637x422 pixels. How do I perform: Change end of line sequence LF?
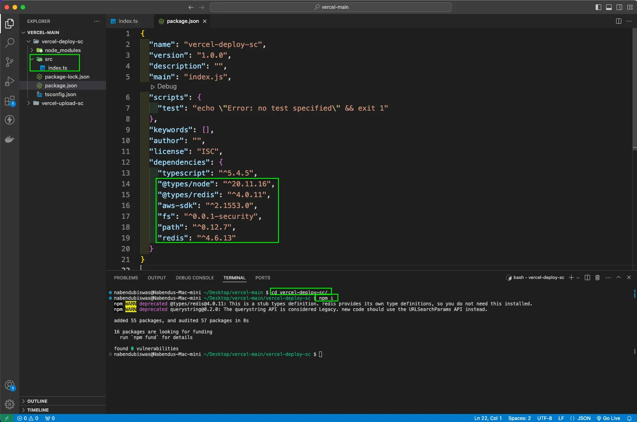click(x=561, y=418)
